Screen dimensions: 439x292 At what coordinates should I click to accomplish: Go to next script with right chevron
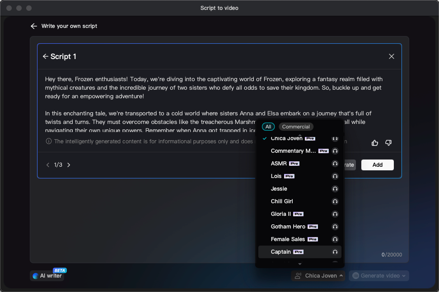tap(69, 165)
